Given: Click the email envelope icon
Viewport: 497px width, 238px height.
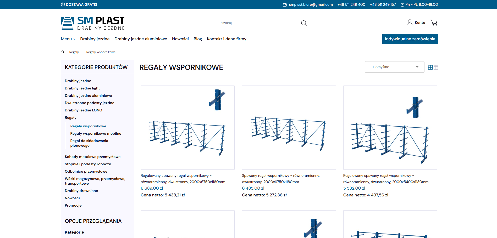Looking at the screenshot, I should tap(285, 5).
